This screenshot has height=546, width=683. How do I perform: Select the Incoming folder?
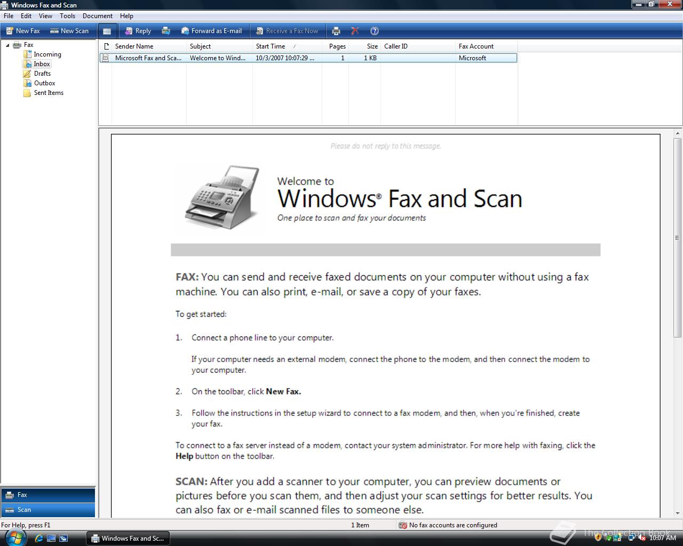(47, 54)
